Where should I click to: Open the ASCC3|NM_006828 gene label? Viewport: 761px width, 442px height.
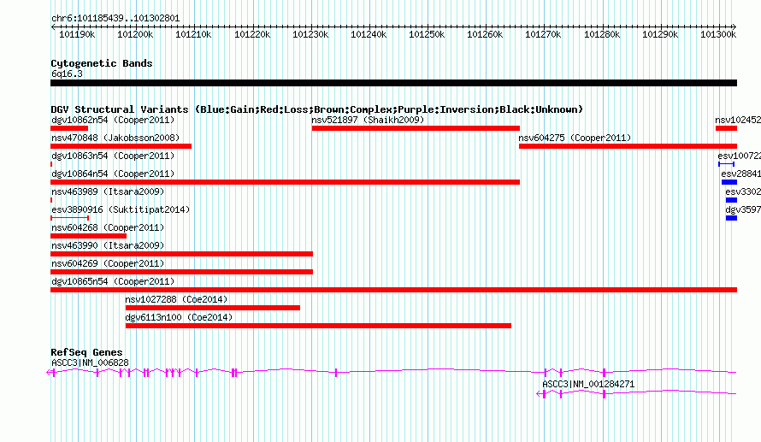[x=90, y=362]
